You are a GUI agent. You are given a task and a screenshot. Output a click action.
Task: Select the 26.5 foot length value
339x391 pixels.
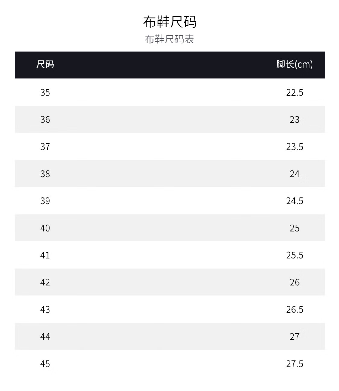(x=295, y=309)
